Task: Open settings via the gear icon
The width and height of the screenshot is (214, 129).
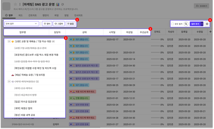Action: click(x=207, y=24)
